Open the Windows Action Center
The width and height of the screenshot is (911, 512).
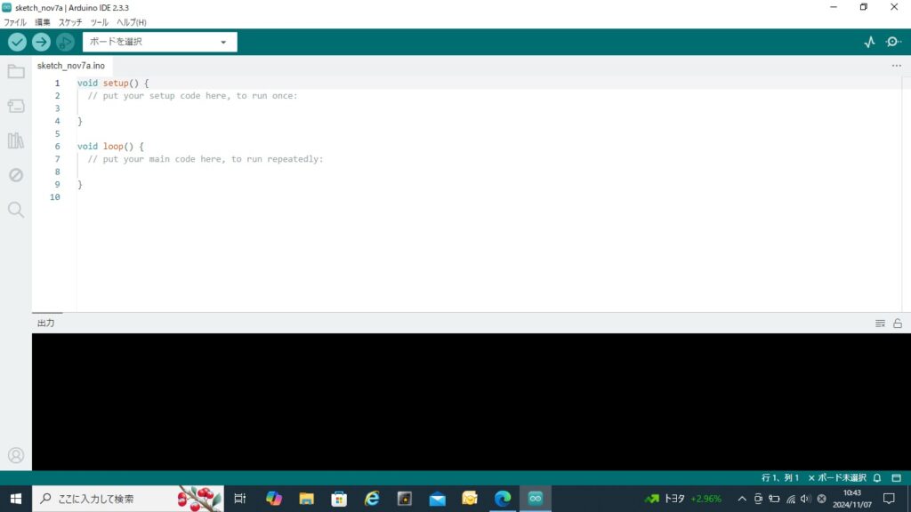tap(889, 499)
